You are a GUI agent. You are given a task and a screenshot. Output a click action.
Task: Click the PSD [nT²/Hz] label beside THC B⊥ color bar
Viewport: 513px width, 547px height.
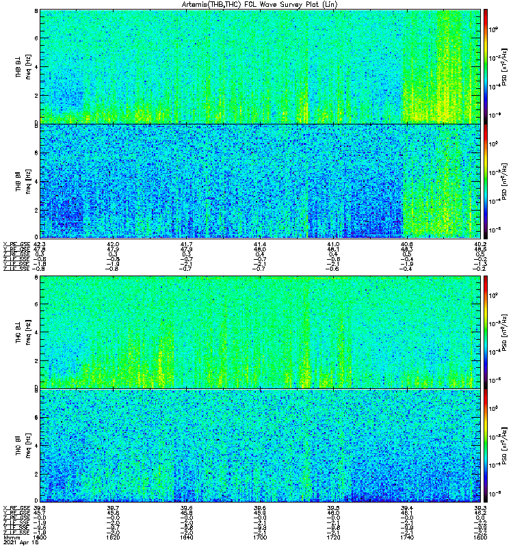[504, 332]
